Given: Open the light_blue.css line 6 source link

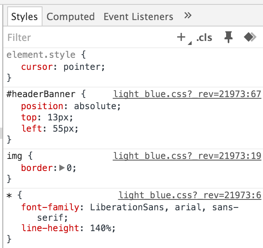Looking at the screenshot, I should click(x=190, y=195).
